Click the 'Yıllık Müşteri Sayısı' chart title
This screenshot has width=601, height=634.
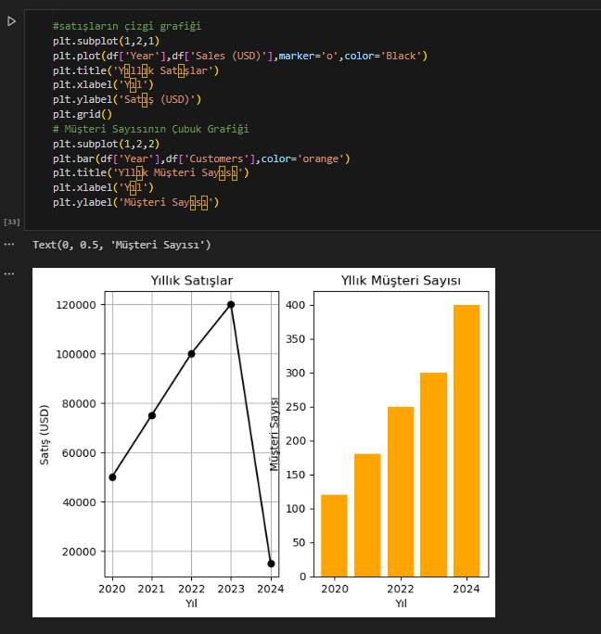tap(401, 280)
